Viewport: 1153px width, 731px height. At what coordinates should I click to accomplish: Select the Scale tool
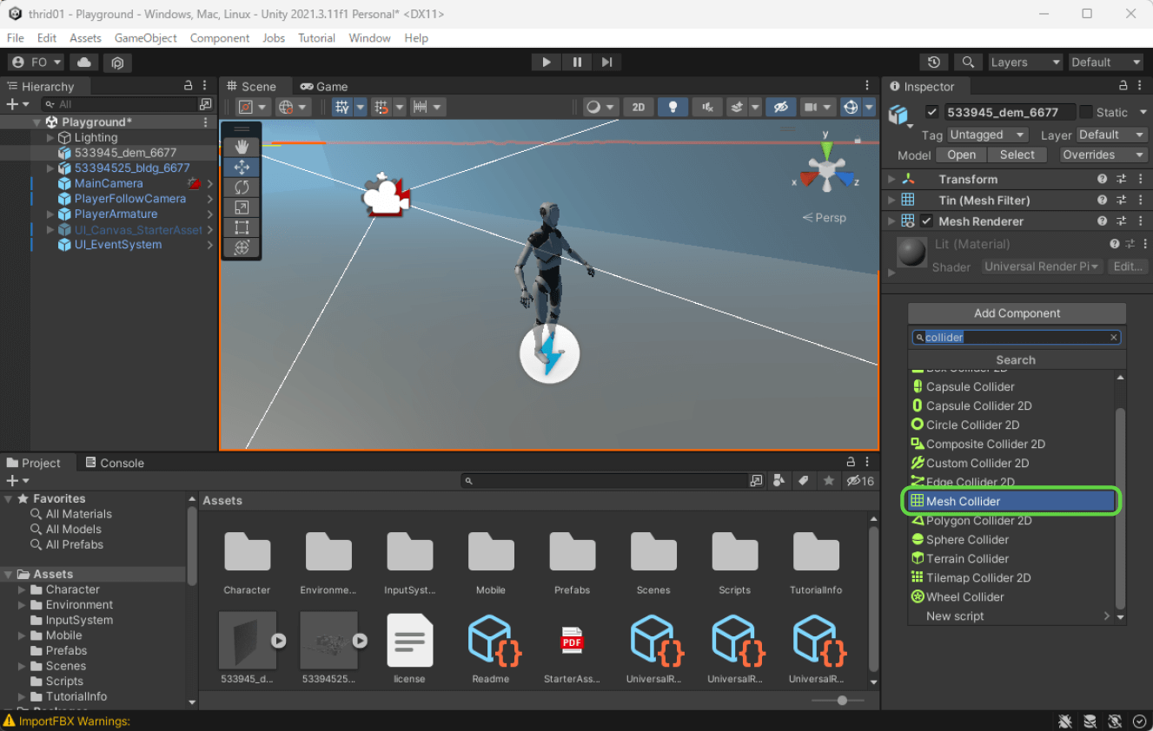click(x=242, y=207)
